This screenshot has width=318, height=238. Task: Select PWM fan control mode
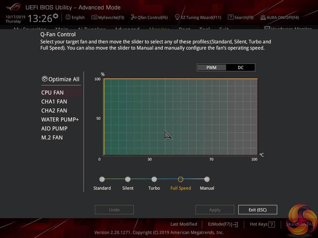[x=211, y=68]
